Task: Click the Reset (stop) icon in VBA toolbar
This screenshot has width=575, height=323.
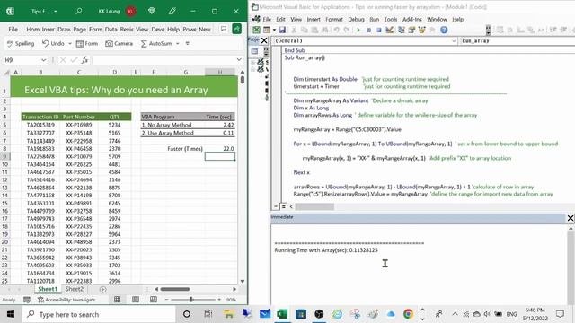Action: 379,30
